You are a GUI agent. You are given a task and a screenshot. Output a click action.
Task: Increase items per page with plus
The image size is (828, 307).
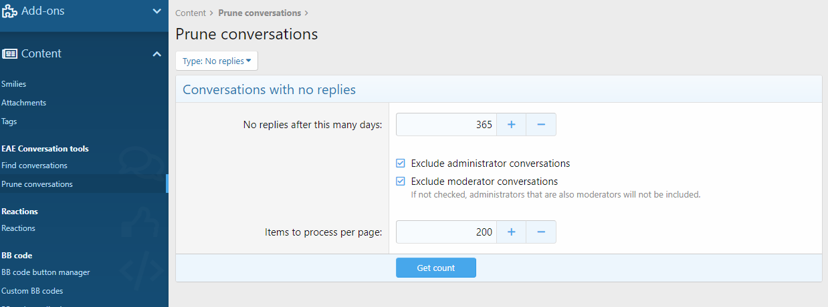[x=511, y=232]
